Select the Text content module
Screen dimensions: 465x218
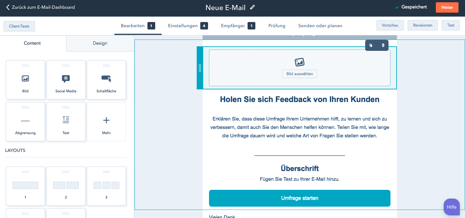pos(66,122)
